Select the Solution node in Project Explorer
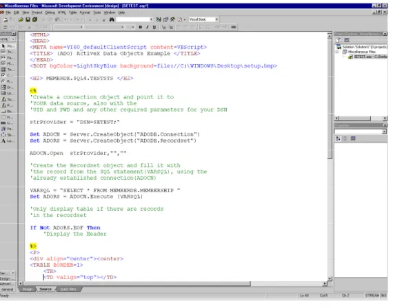The width and height of the screenshot is (393, 308). coord(362,47)
